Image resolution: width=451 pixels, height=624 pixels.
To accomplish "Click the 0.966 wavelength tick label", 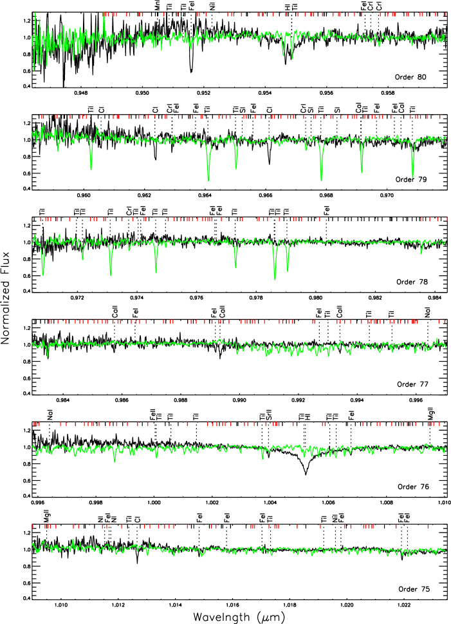I will tap(266, 195).
